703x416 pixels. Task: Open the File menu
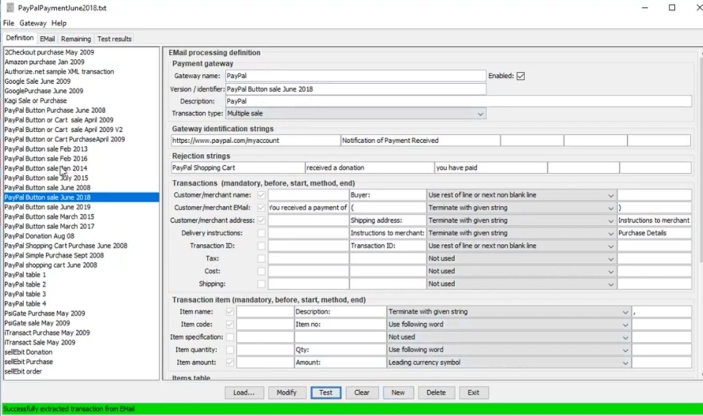point(8,23)
